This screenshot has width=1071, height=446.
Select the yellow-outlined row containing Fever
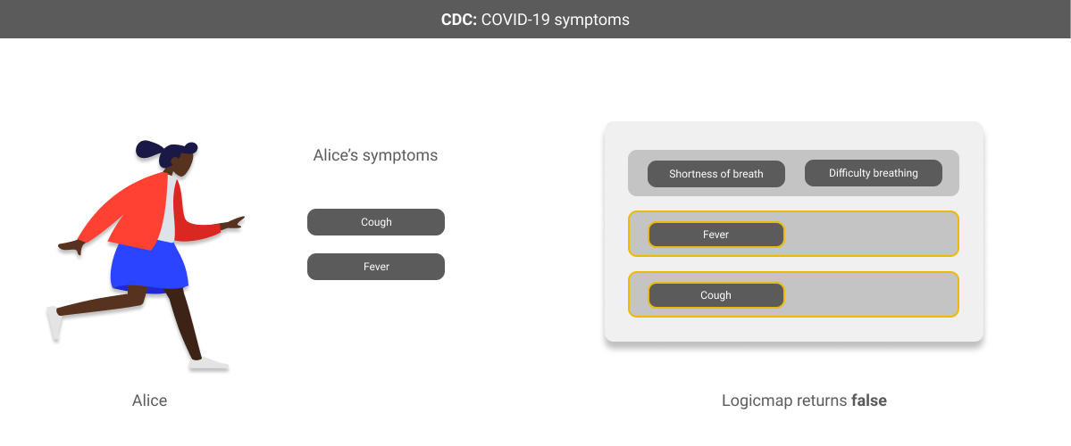[871, 234]
